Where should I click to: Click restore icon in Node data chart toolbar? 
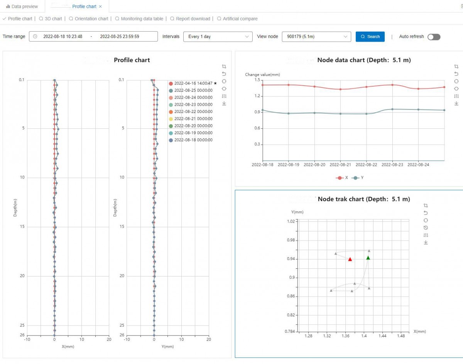tap(456, 81)
